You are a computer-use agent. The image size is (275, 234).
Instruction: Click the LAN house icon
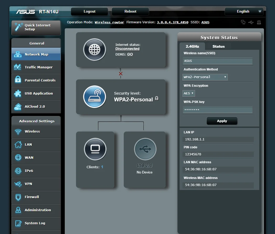click(x=18, y=144)
